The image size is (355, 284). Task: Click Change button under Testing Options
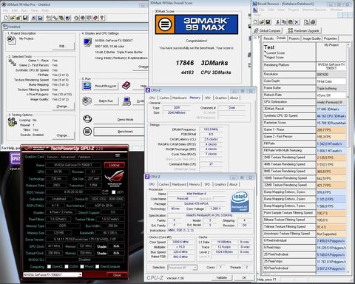click(63, 135)
